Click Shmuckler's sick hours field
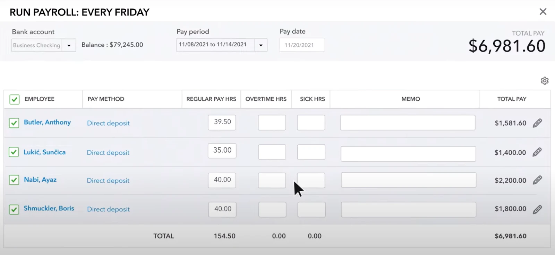The height and width of the screenshot is (255, 555). click(x=311, y=209)
